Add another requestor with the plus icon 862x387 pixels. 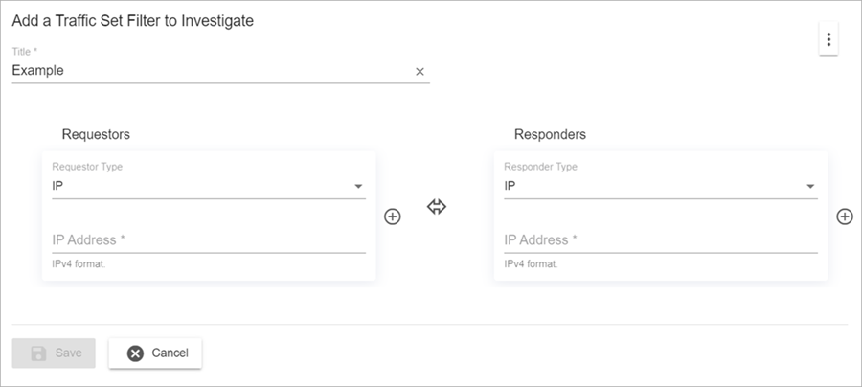click(x=392, y=216)
